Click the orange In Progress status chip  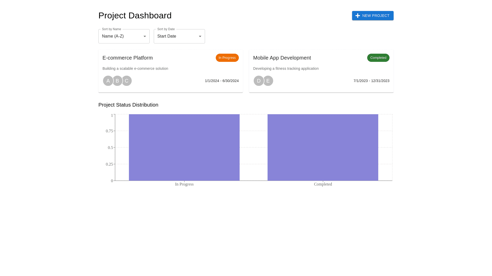(x=227, y=58)
